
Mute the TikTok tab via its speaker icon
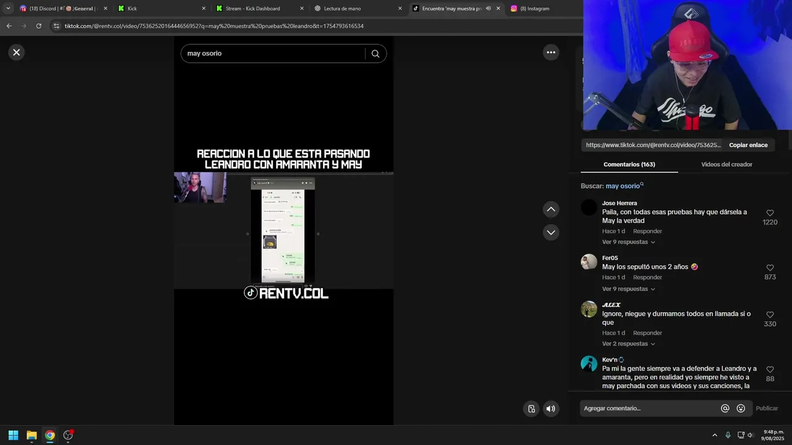(x=488, y=9)
